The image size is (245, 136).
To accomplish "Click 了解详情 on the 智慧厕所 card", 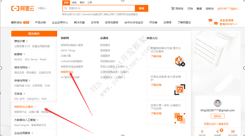I will click(156, 56).
